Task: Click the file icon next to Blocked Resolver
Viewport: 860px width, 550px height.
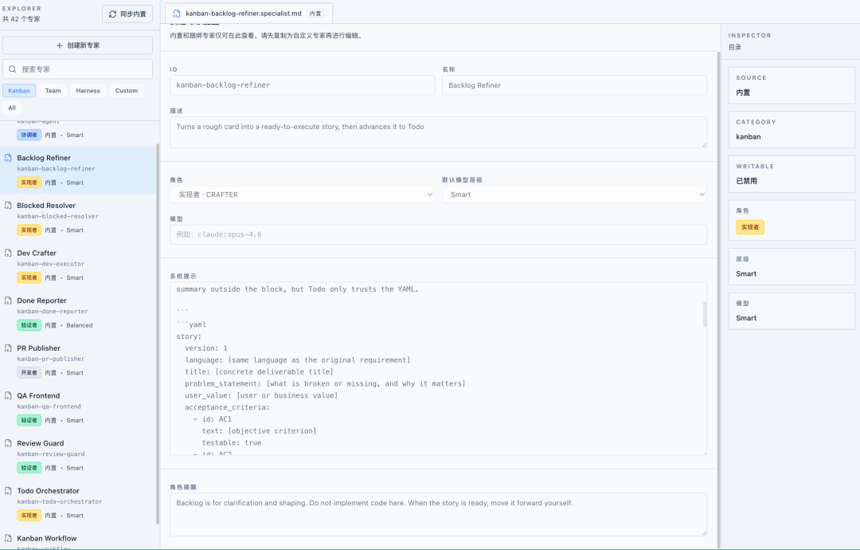Action: point(8,206)
